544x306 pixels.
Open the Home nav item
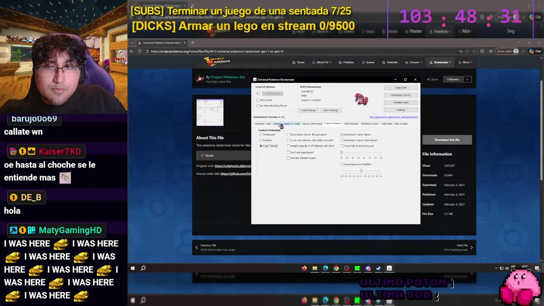[x=298, y=62]
